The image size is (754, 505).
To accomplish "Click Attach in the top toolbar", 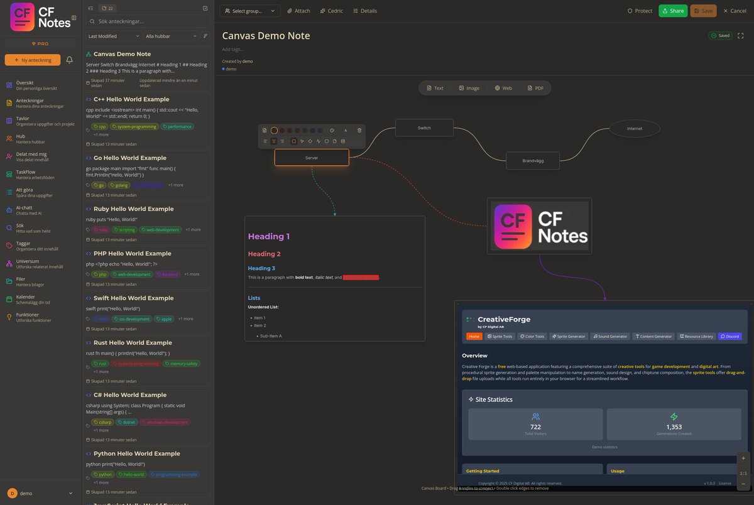I will click(298, 11).
